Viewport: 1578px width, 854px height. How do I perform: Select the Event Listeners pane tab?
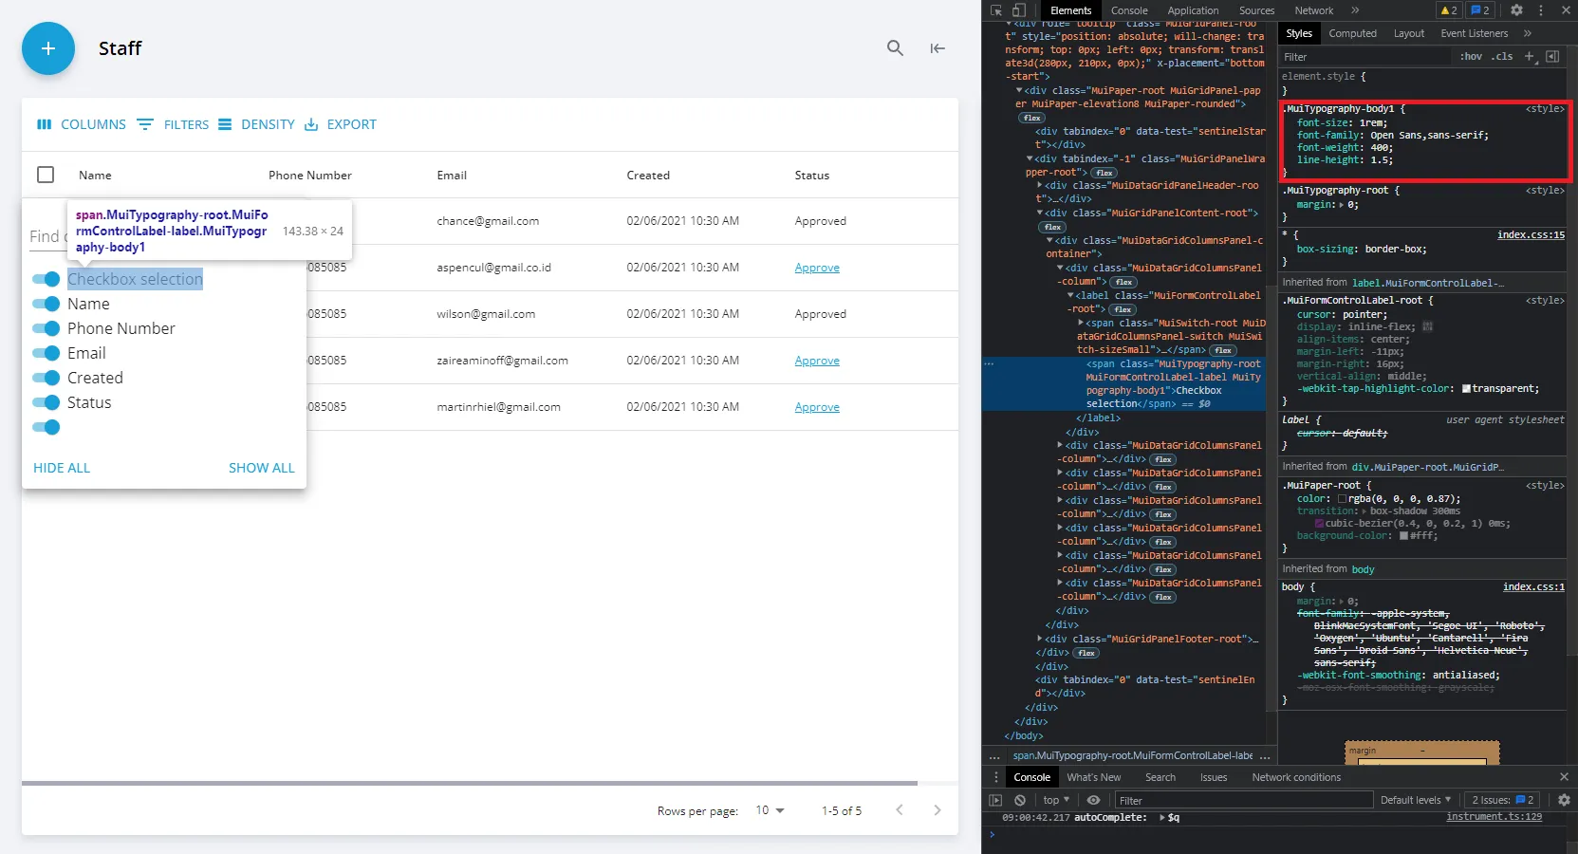click(x=1474, y=33)
